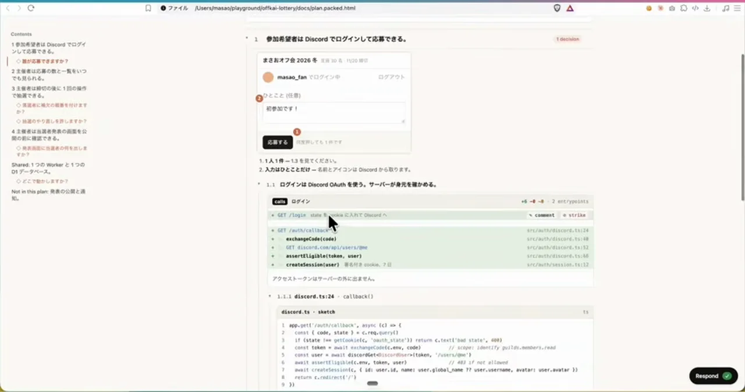Click the comment button on GET /login
The width and height of the screenshot is (745, 392).
point(542,215)
